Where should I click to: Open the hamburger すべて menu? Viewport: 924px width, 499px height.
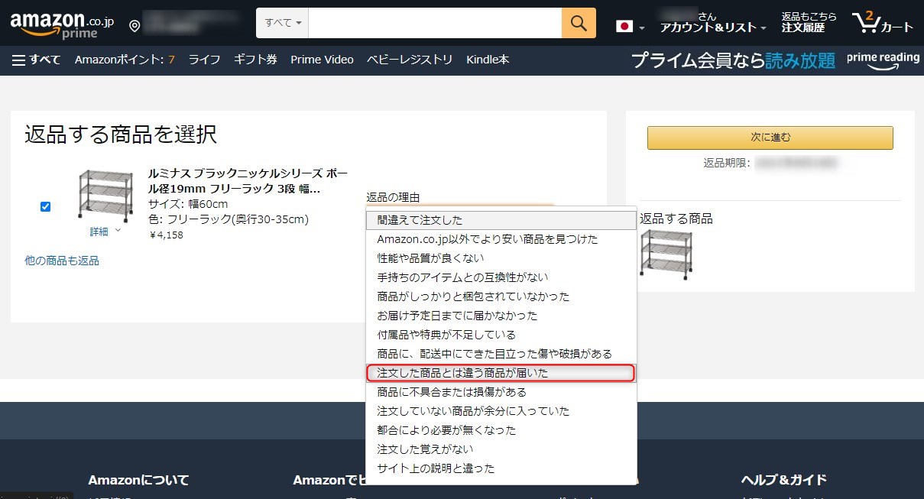pyautogui.click(x=36, y=60)
